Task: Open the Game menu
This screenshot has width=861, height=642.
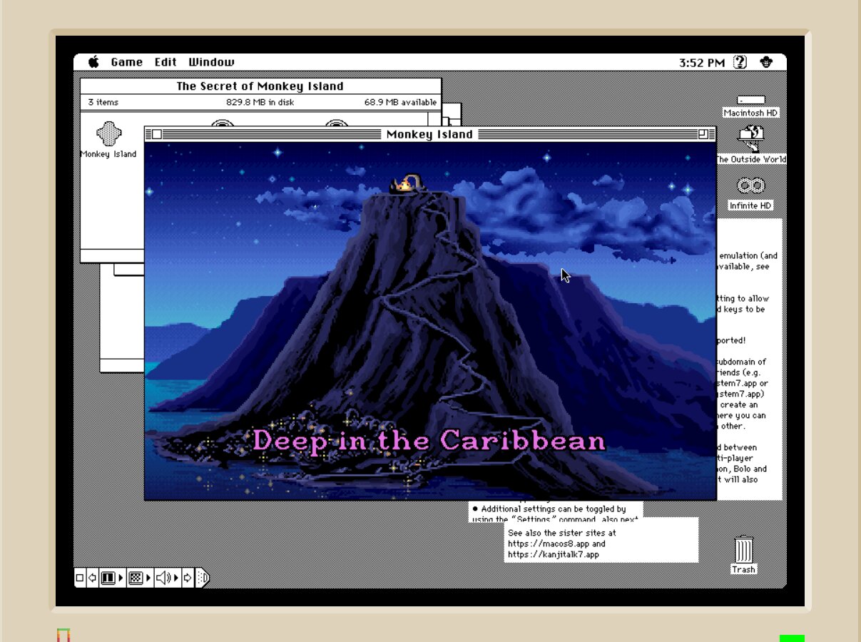Action: click(126, 62)
